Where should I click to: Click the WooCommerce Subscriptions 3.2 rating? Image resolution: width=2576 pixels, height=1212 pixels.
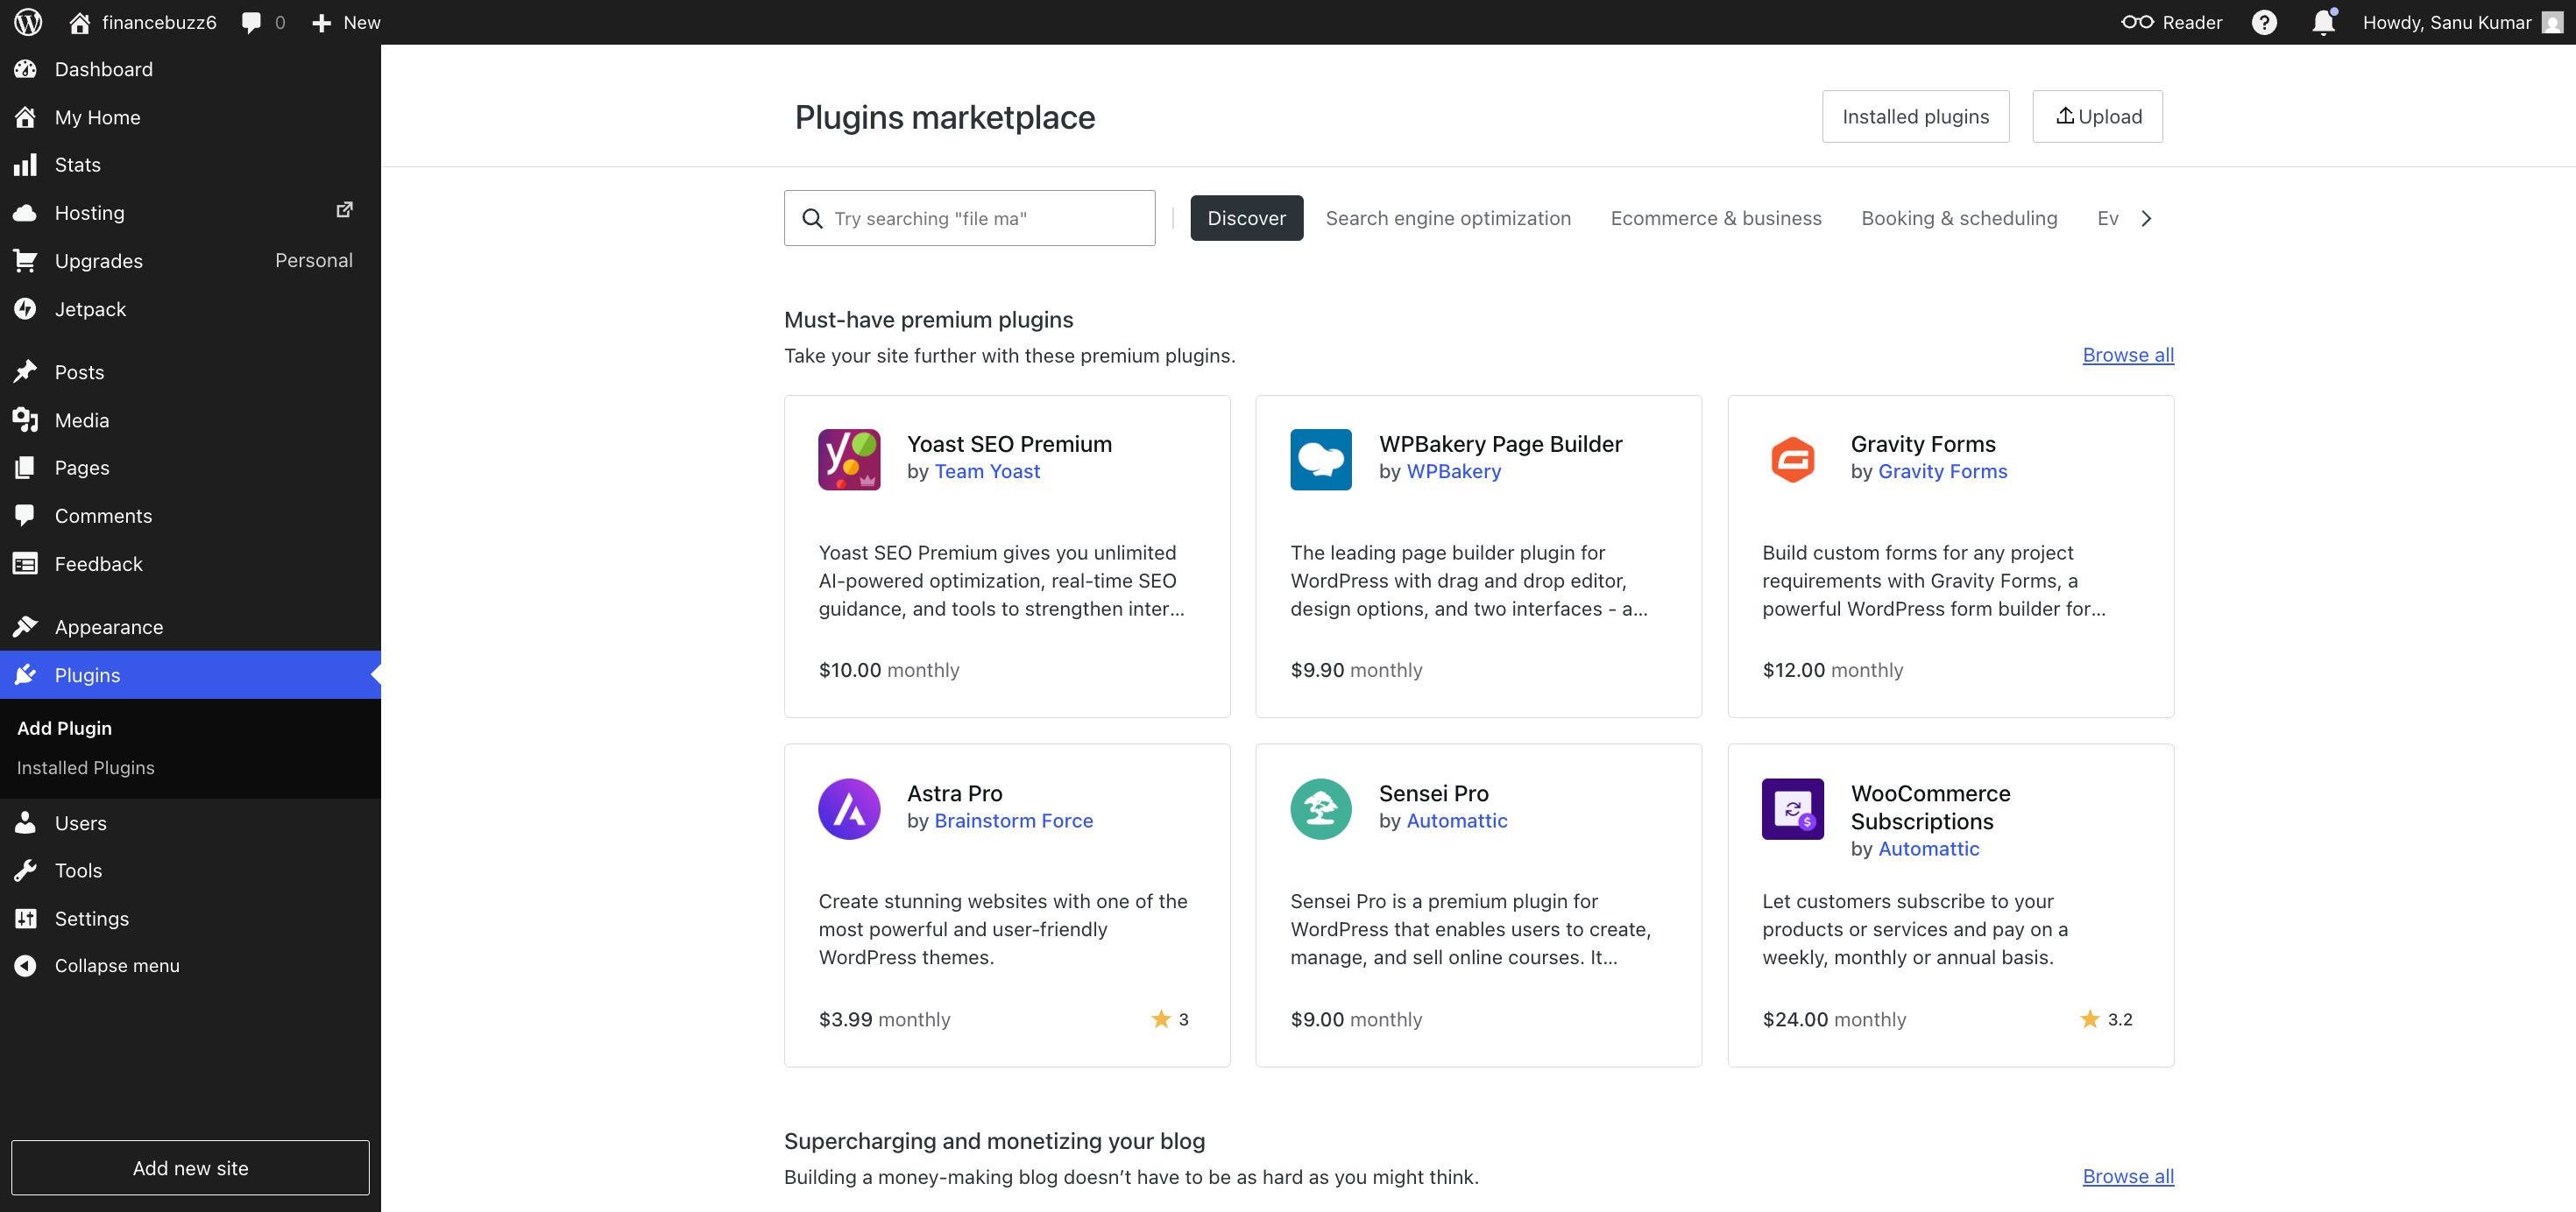[2105, 1019]
